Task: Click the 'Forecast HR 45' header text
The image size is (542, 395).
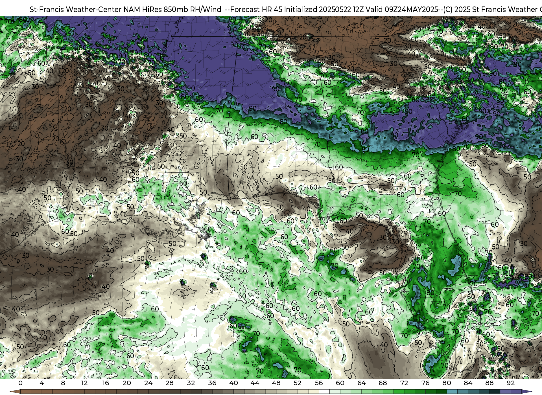Action: [x=256, y=10]
